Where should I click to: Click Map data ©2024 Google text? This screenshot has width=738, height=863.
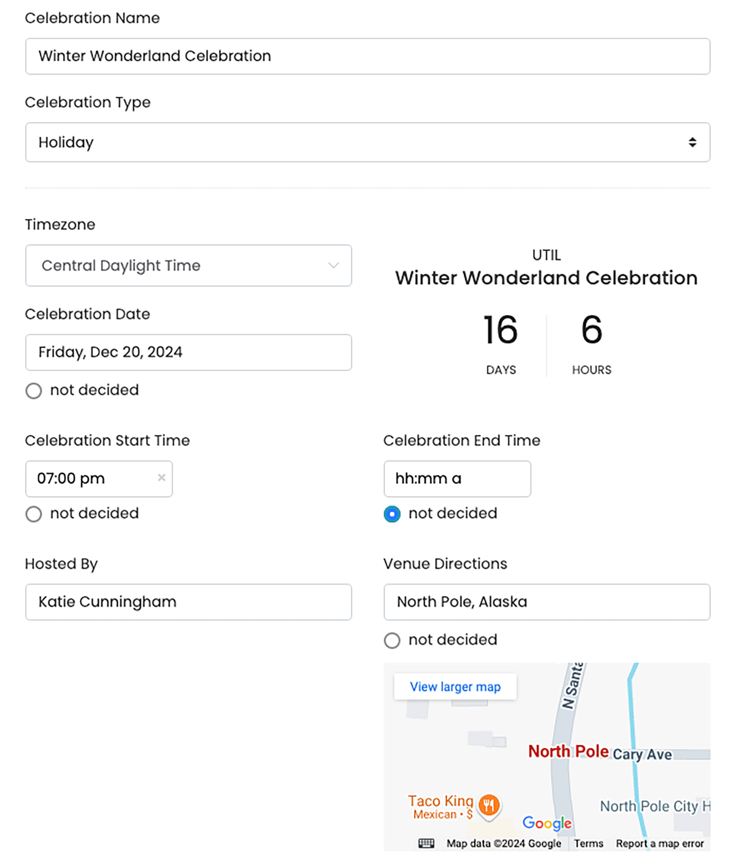click(x=504, y=843)
